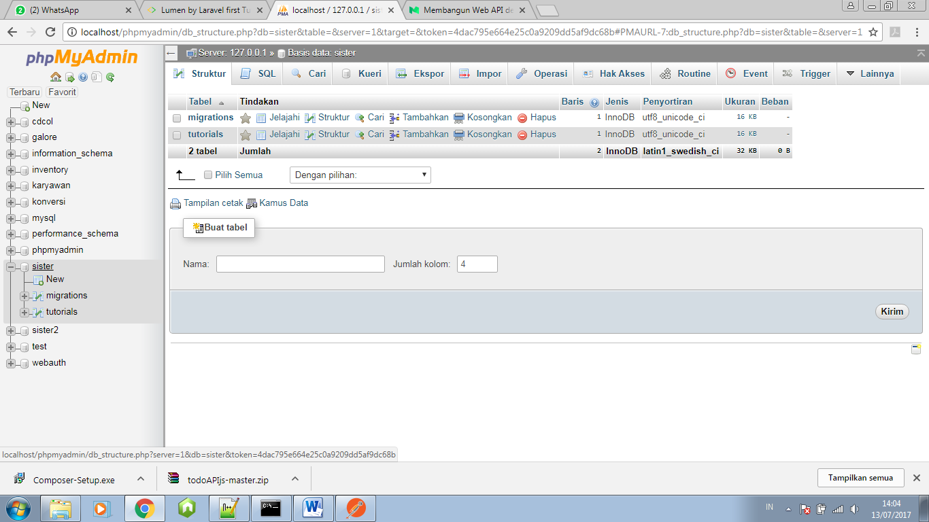
Task: Check the checkbox next to tutorials table
Action: (x=178, y=134)
